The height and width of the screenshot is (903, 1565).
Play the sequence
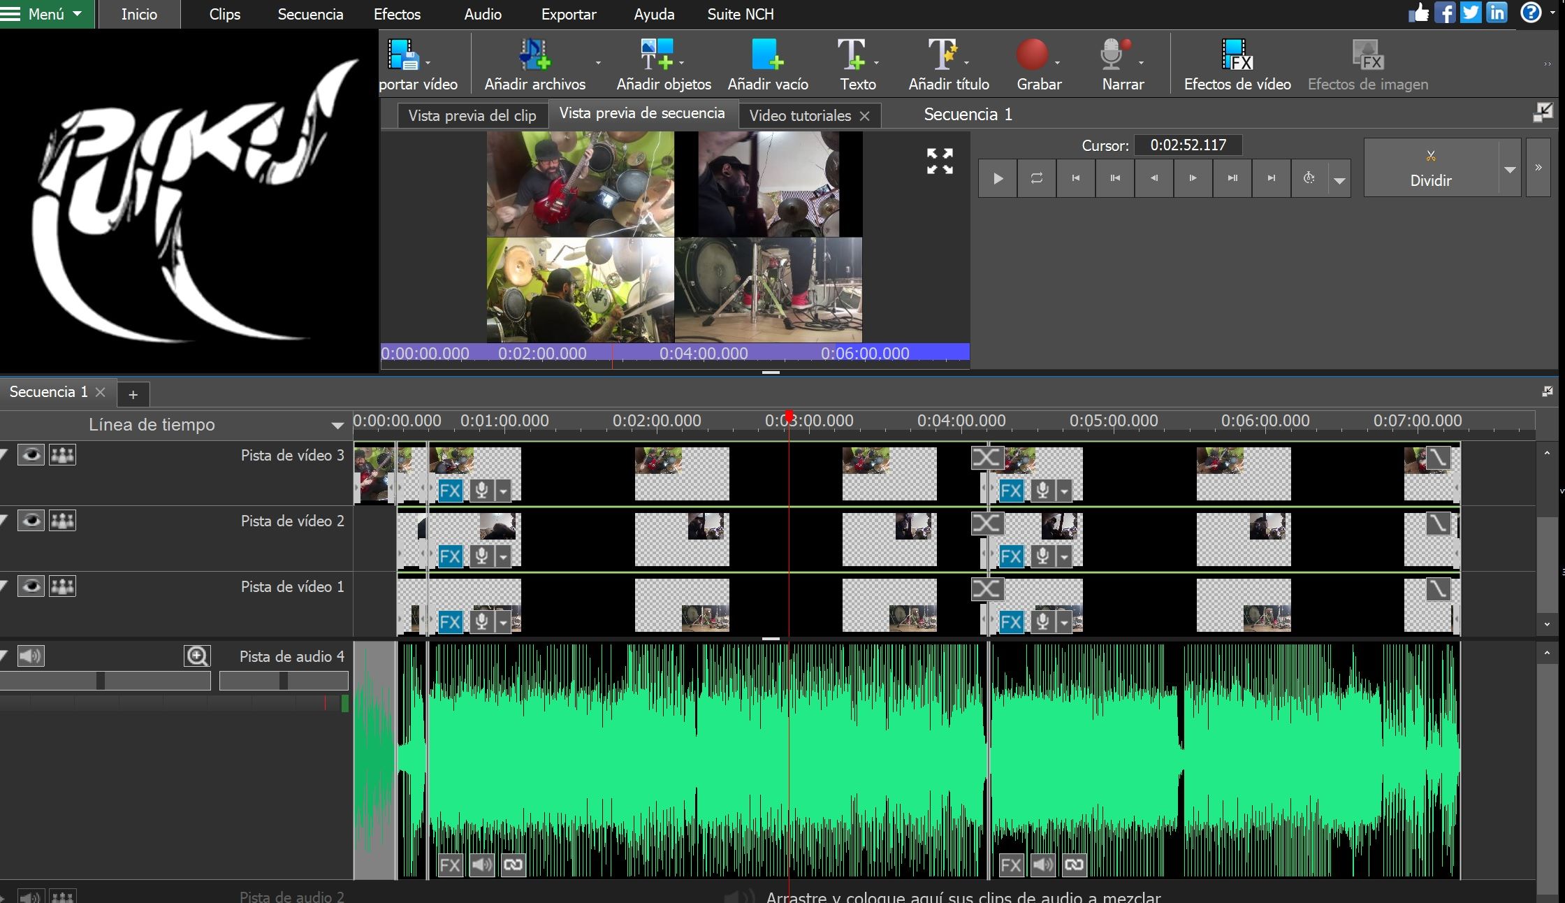click(998, 178)
